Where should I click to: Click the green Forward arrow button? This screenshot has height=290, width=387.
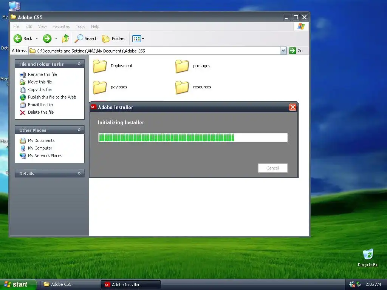47,39
